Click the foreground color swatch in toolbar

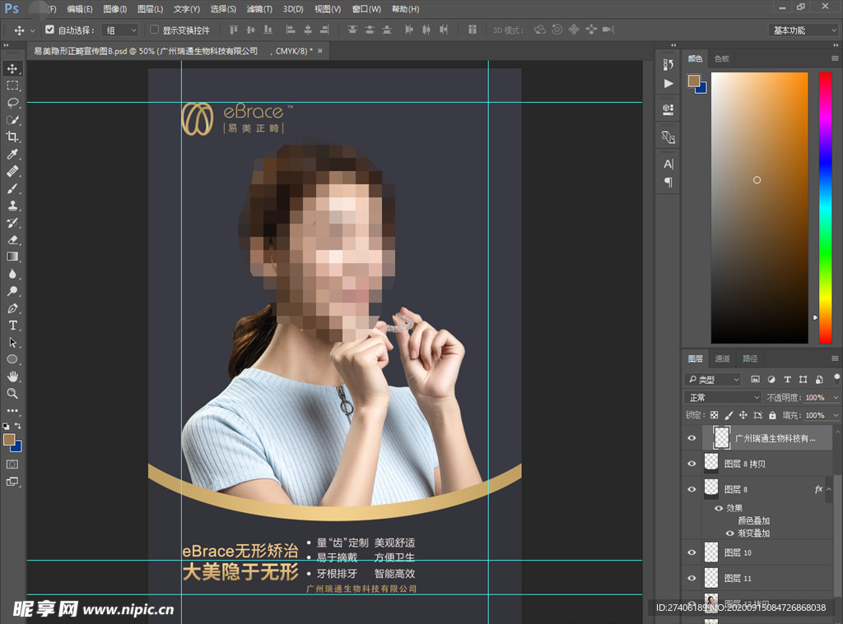point(9,441)
